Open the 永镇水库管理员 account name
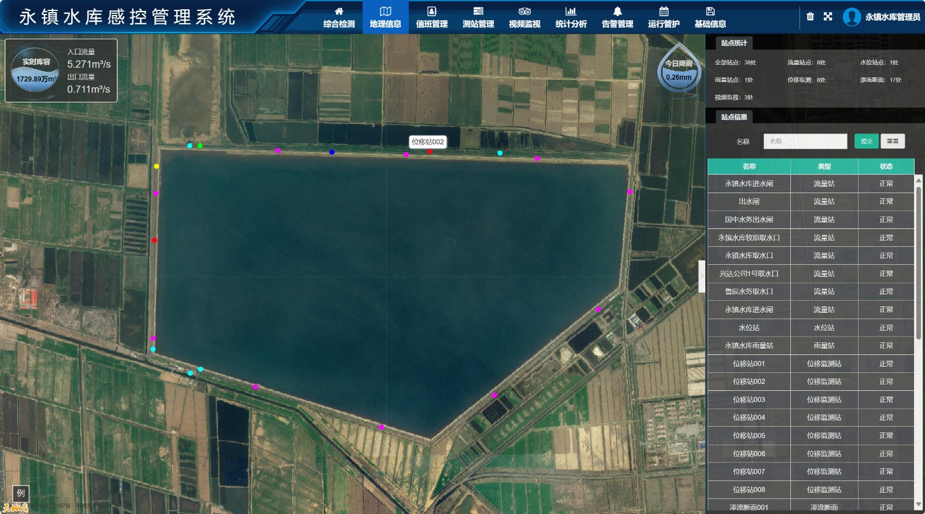Viewport: 925px width, 514px height. [893, 17]
